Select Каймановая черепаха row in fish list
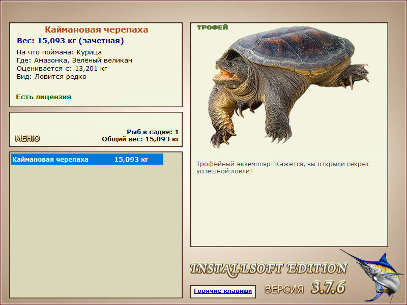 tap(87, 159)
